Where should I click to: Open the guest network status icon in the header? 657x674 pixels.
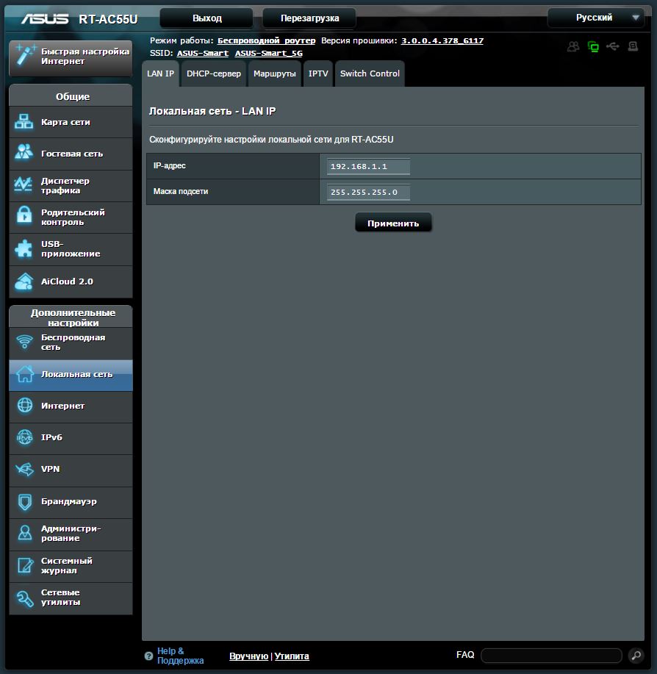572,46
